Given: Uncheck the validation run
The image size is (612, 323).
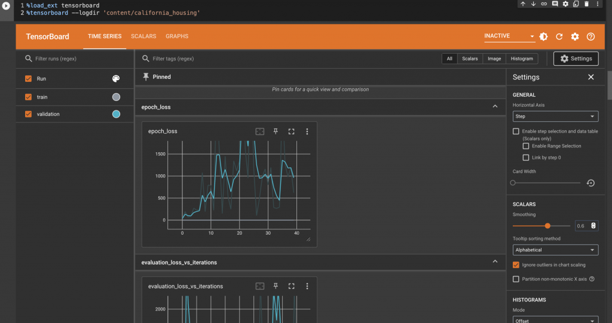Looking at the screenshot, I should pyautogui.click(x=28, y=114).
